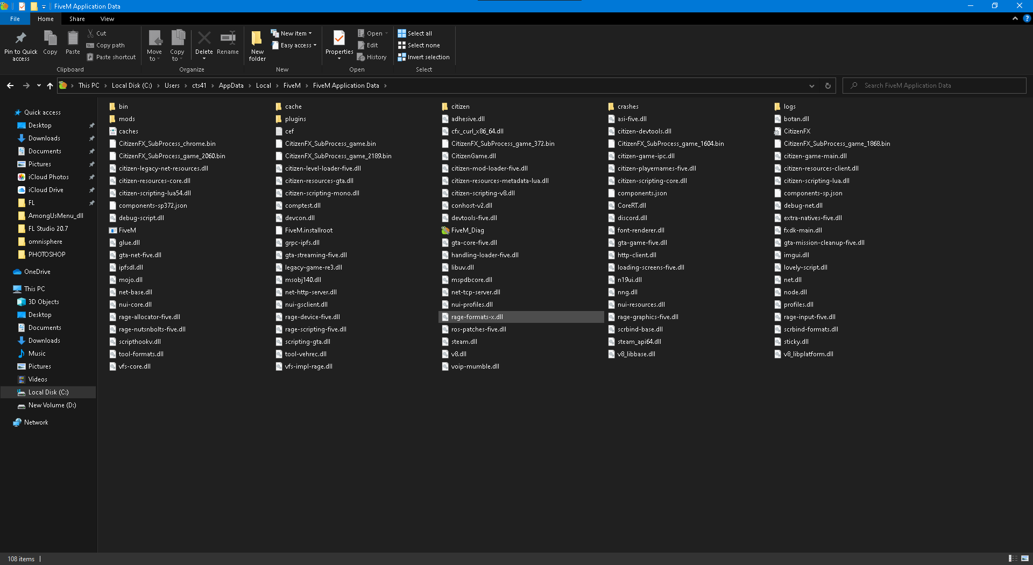Open the File menu
This screenshot has height=565, width=1033.
15,19
